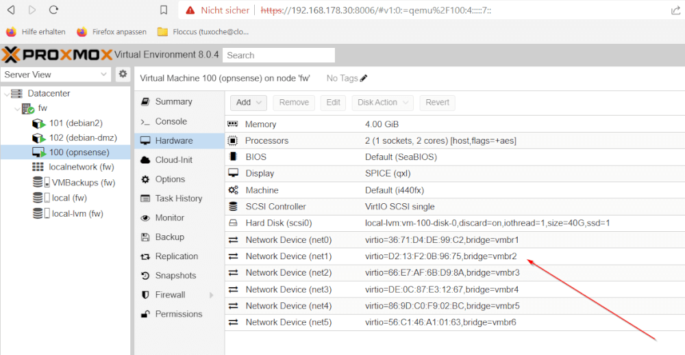Select node 'fw' in the tree
685x355 pixels.
(42, 108)
